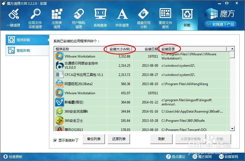Screen dimensions: 245x161
Task: Open the 提点建议 feedback link
Action: [x=176, y=157]
